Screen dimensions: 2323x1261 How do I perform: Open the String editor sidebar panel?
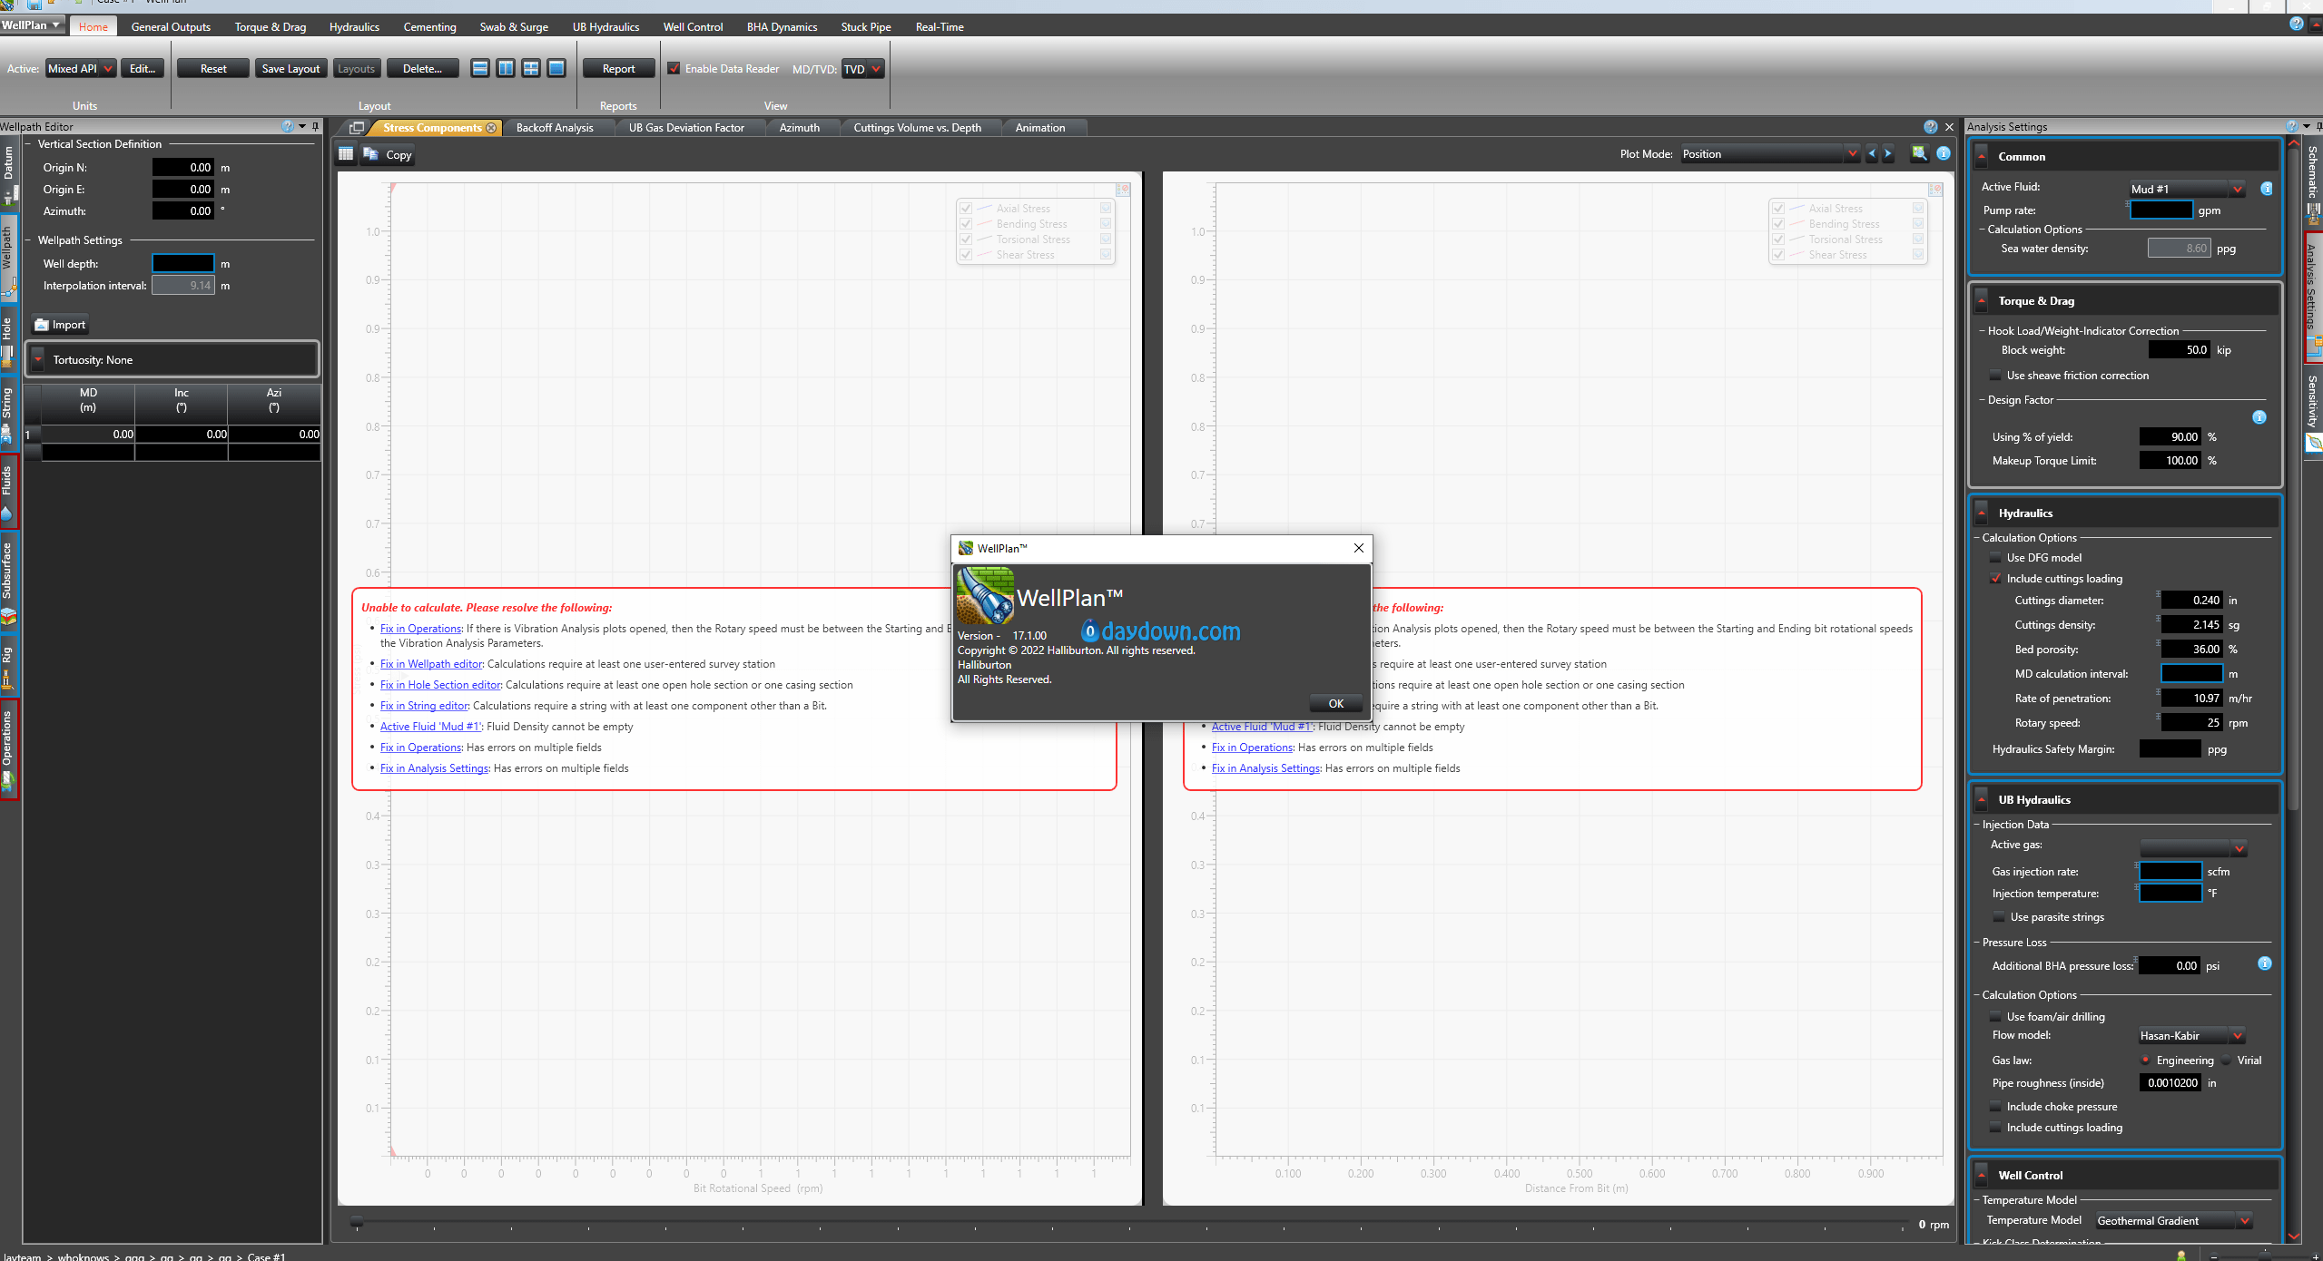(x=8, y=413)
